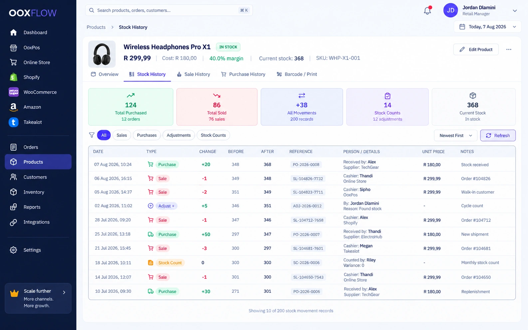
Task: Filter movements by Stock Counts chip
Action: coord(213,135)
